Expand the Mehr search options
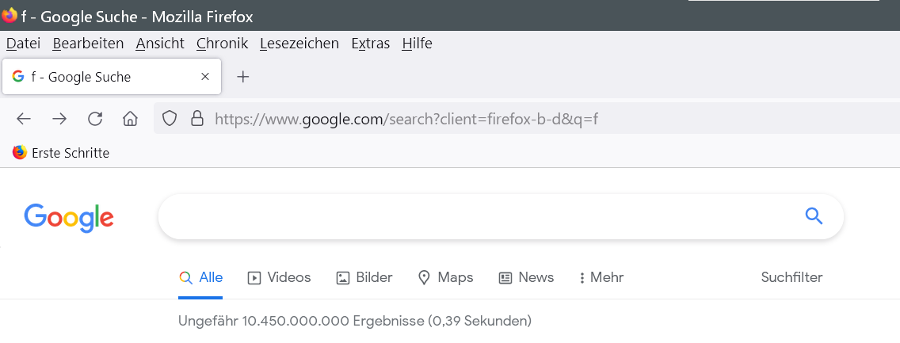The image size is (900, 343). (601, 277)
